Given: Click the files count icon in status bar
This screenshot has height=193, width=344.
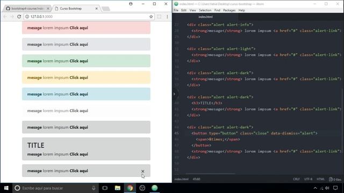Looking at the screenshot, I should 335,179.
